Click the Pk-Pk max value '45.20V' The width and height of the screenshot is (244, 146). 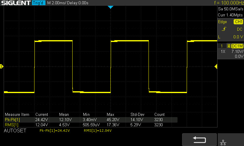[113, 120]
